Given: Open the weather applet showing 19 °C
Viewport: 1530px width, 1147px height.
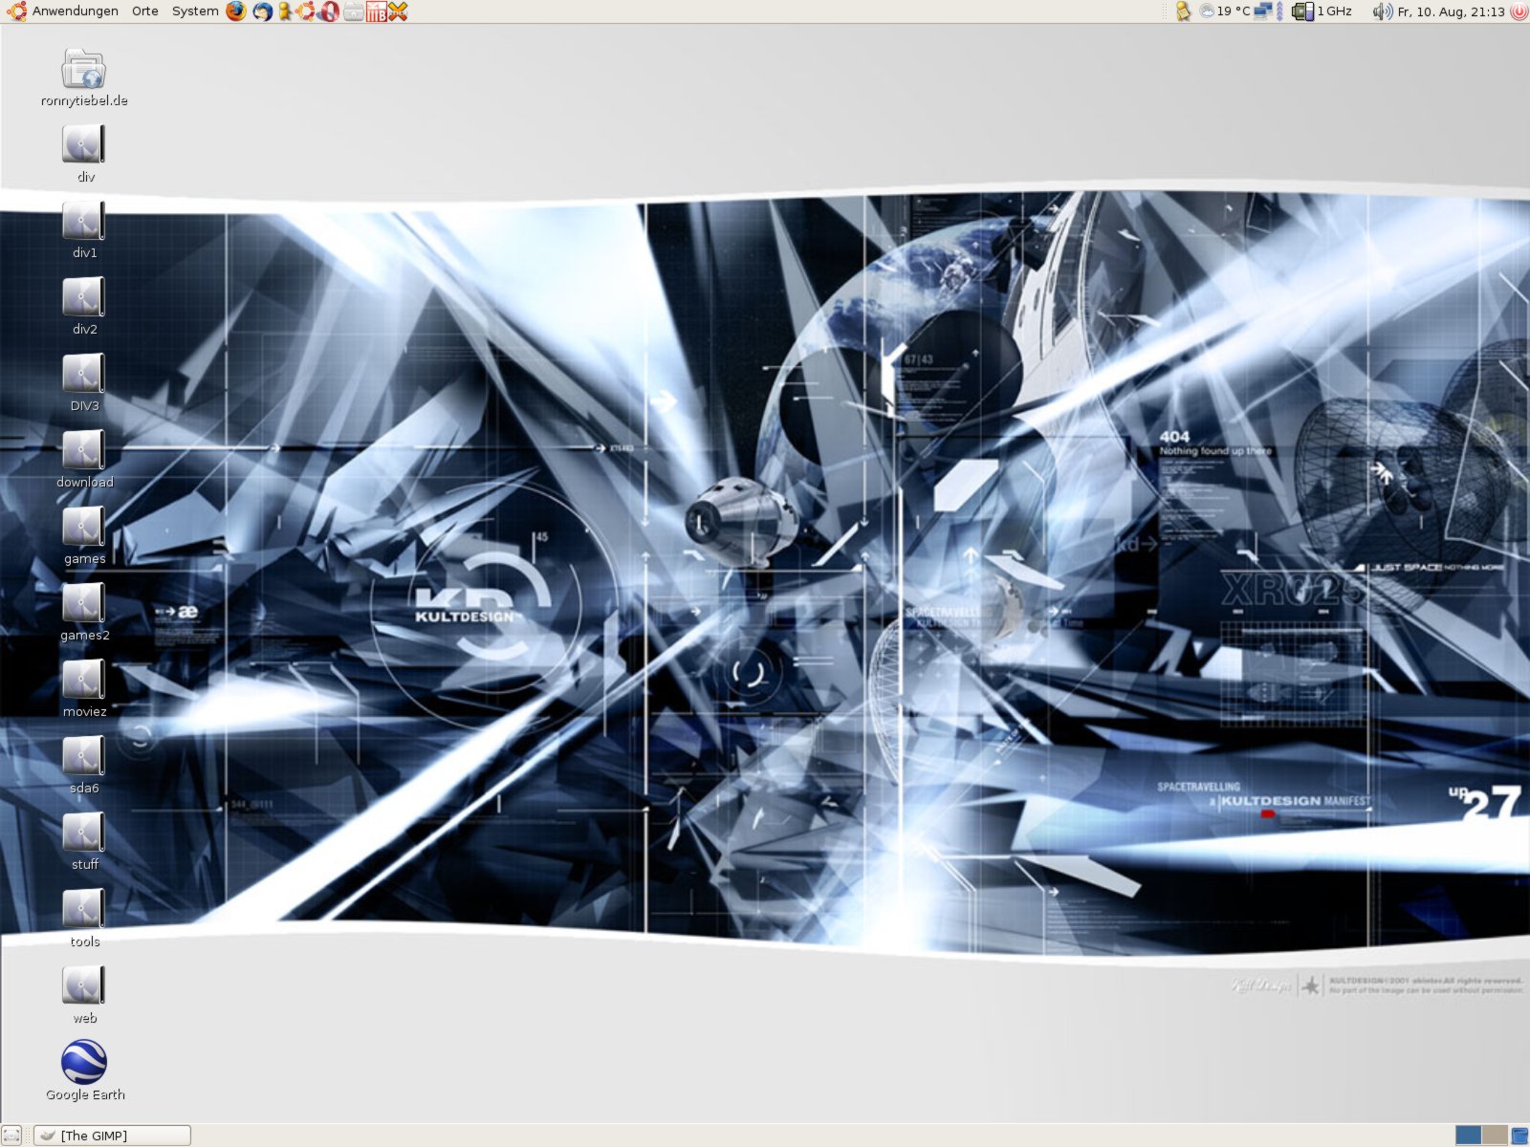Looking at the screenshot, I should (x=1225, y=11).
